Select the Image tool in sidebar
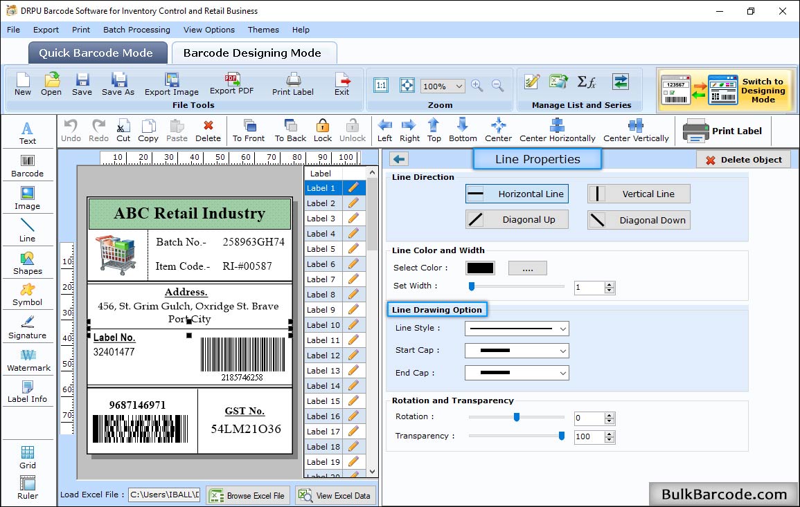 tap(28, 199)
